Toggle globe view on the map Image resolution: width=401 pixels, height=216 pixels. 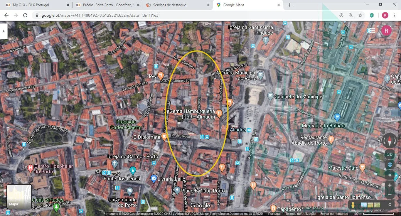point(390,165)
